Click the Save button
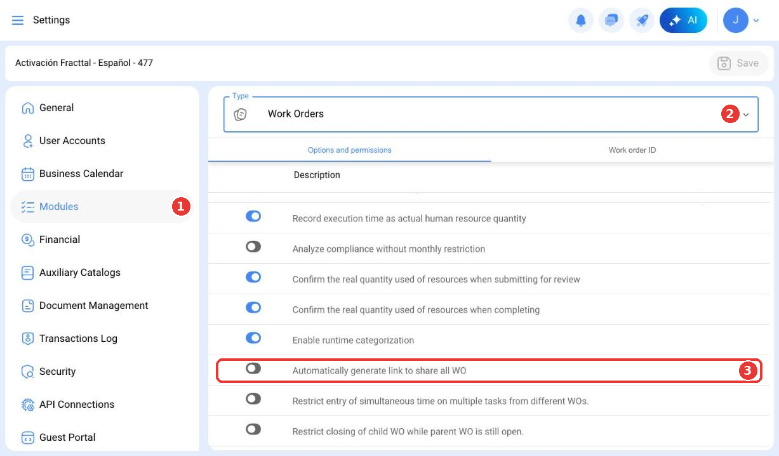 pos(738,63)
